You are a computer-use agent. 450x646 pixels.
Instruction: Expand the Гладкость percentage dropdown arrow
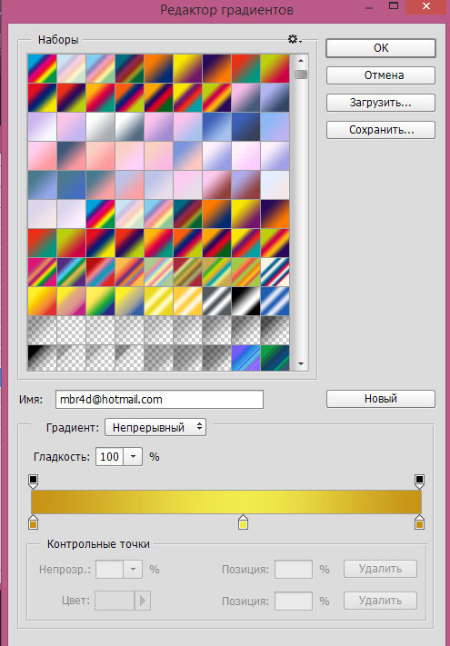133,457
